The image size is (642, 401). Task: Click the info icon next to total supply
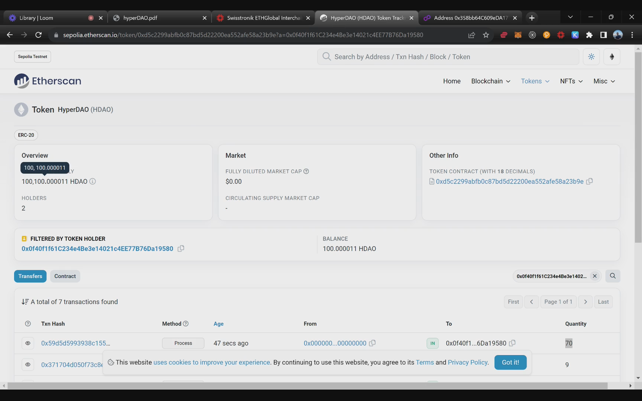93,181
